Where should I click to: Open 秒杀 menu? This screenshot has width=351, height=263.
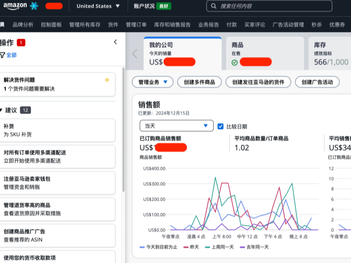click(x=317, y=25)
